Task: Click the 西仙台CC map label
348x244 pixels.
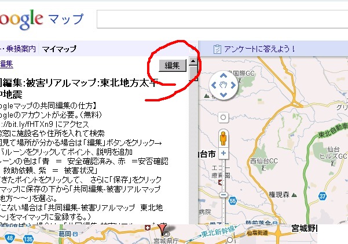Action: coord(264,161)
